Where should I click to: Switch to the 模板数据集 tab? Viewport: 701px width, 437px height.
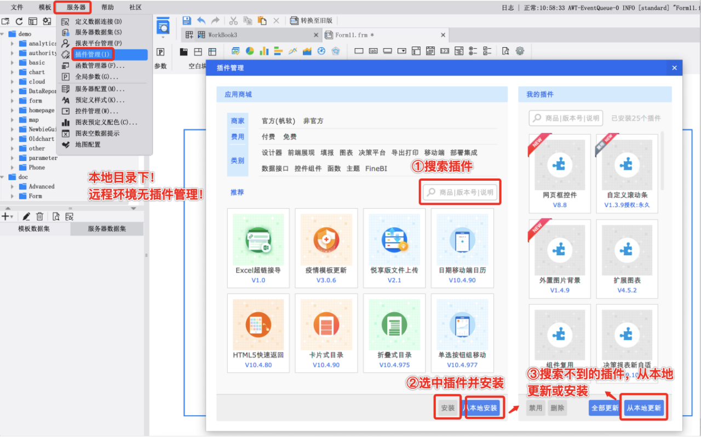coord(34,229)
